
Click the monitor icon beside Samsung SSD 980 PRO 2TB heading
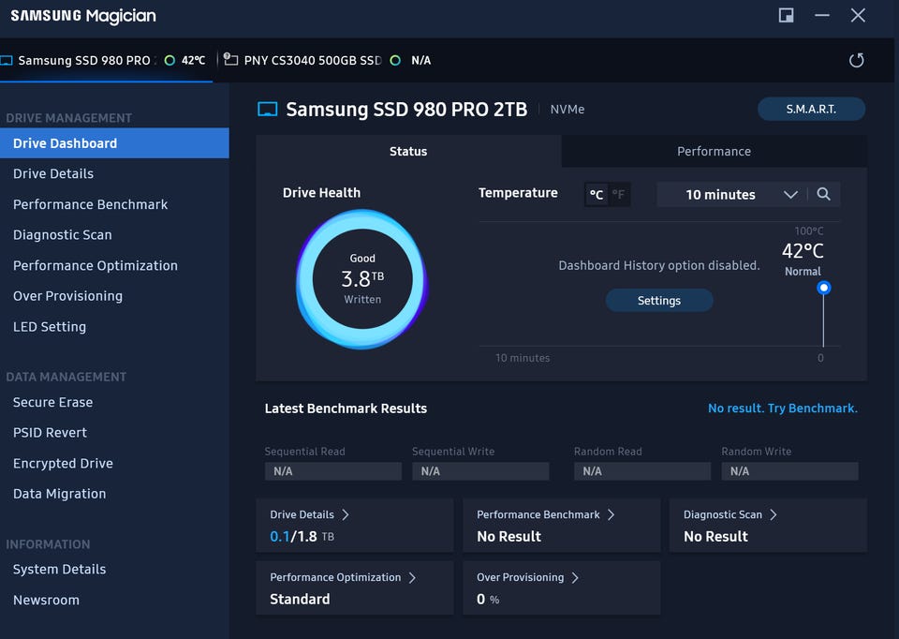coord(267,109)
